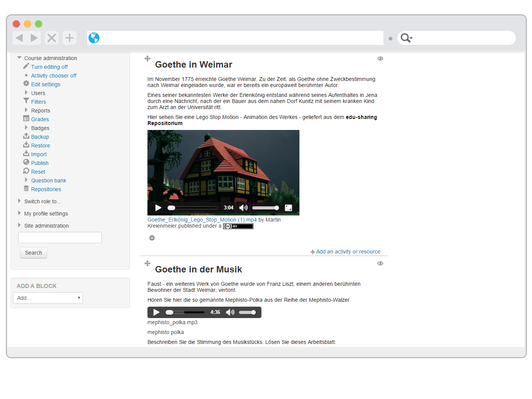532x399 pixels.
Task: Open the Repositories link
Action: coord(46,189)
